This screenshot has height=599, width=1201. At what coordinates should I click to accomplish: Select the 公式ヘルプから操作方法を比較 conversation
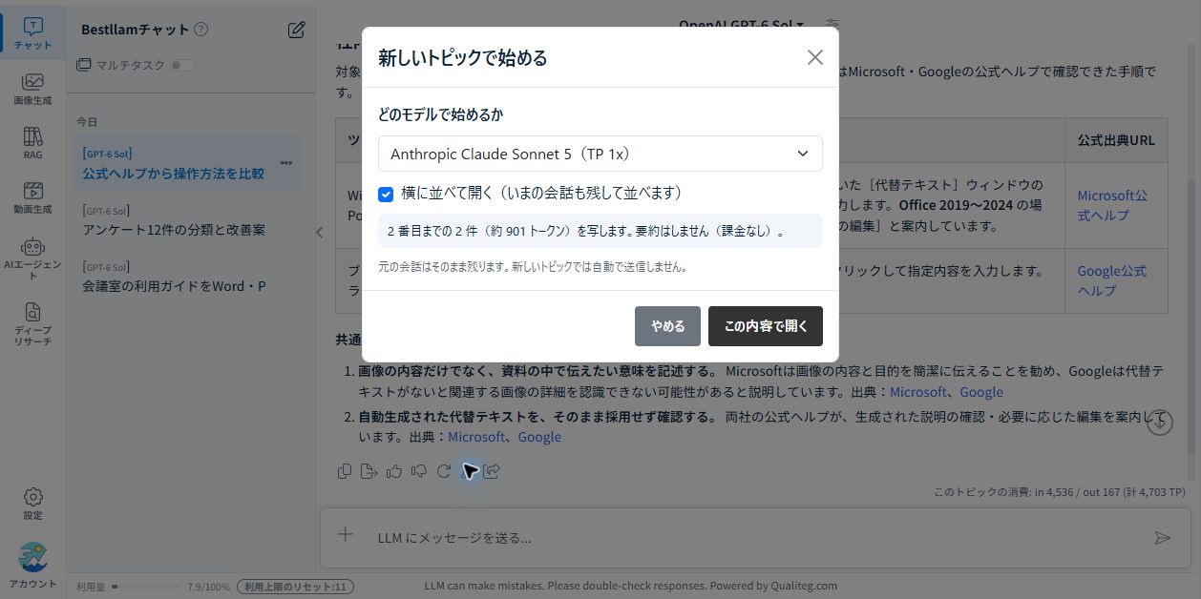point(187,164)
